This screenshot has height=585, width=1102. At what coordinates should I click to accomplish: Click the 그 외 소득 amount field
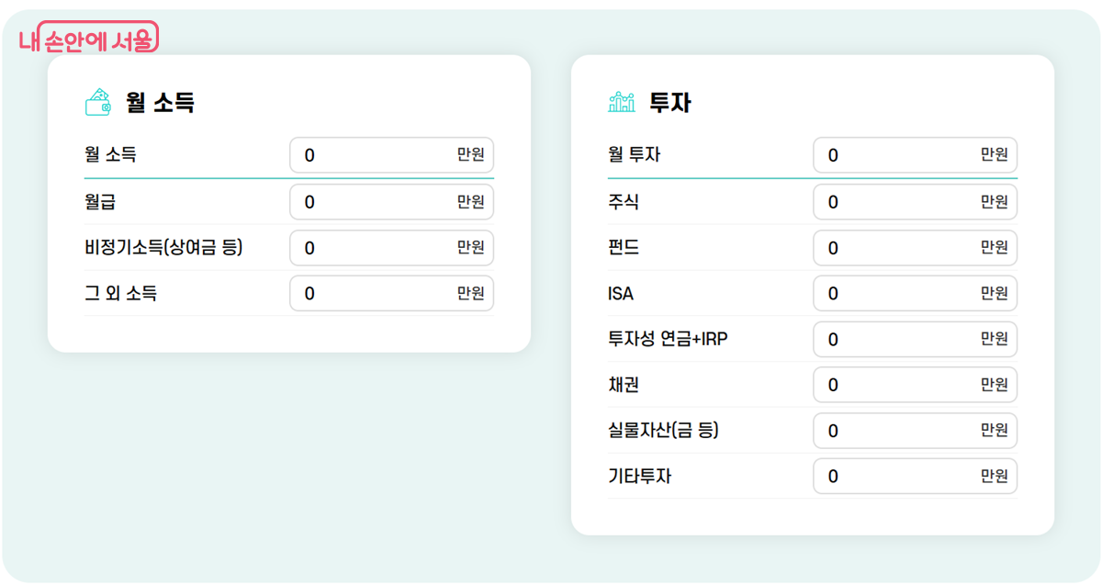pos(377,294)
